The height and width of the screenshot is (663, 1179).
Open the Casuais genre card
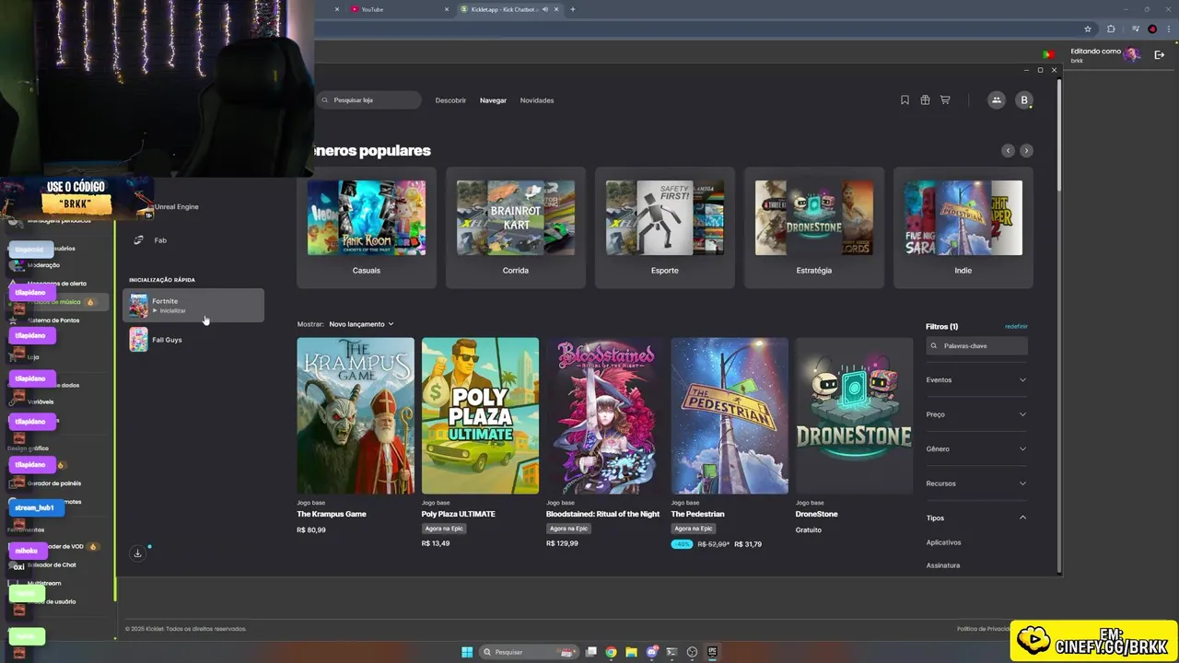[367, 227]
